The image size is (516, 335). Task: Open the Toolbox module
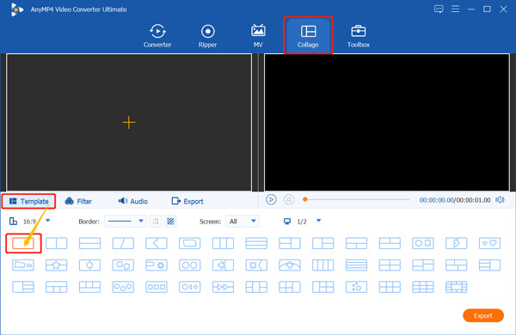(359, 36)
